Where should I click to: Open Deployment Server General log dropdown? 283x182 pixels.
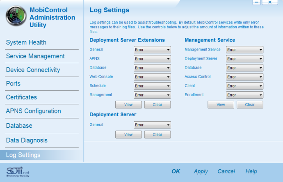coord(152,125)
